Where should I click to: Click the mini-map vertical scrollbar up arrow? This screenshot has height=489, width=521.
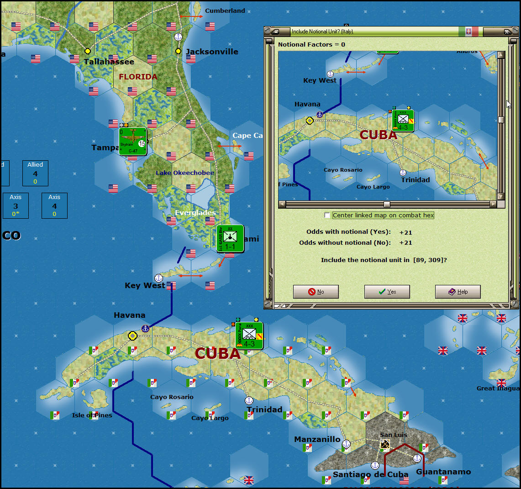point(501,55)
